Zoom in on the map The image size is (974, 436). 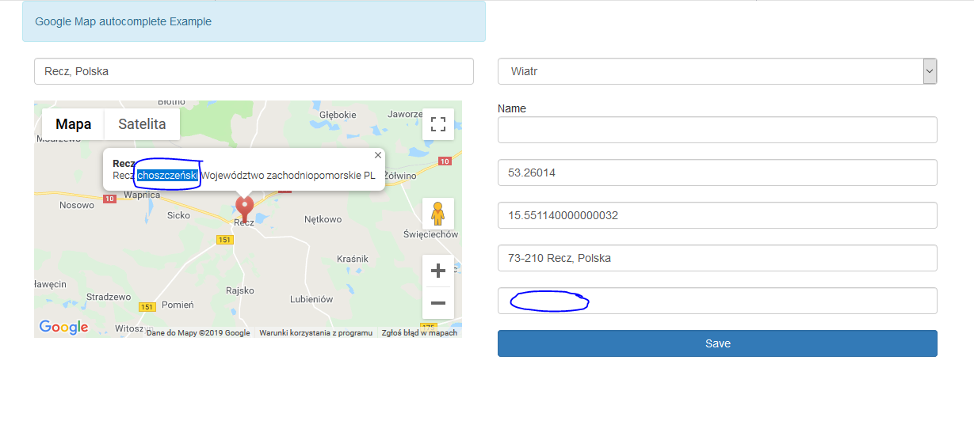(x=437, y=271)
